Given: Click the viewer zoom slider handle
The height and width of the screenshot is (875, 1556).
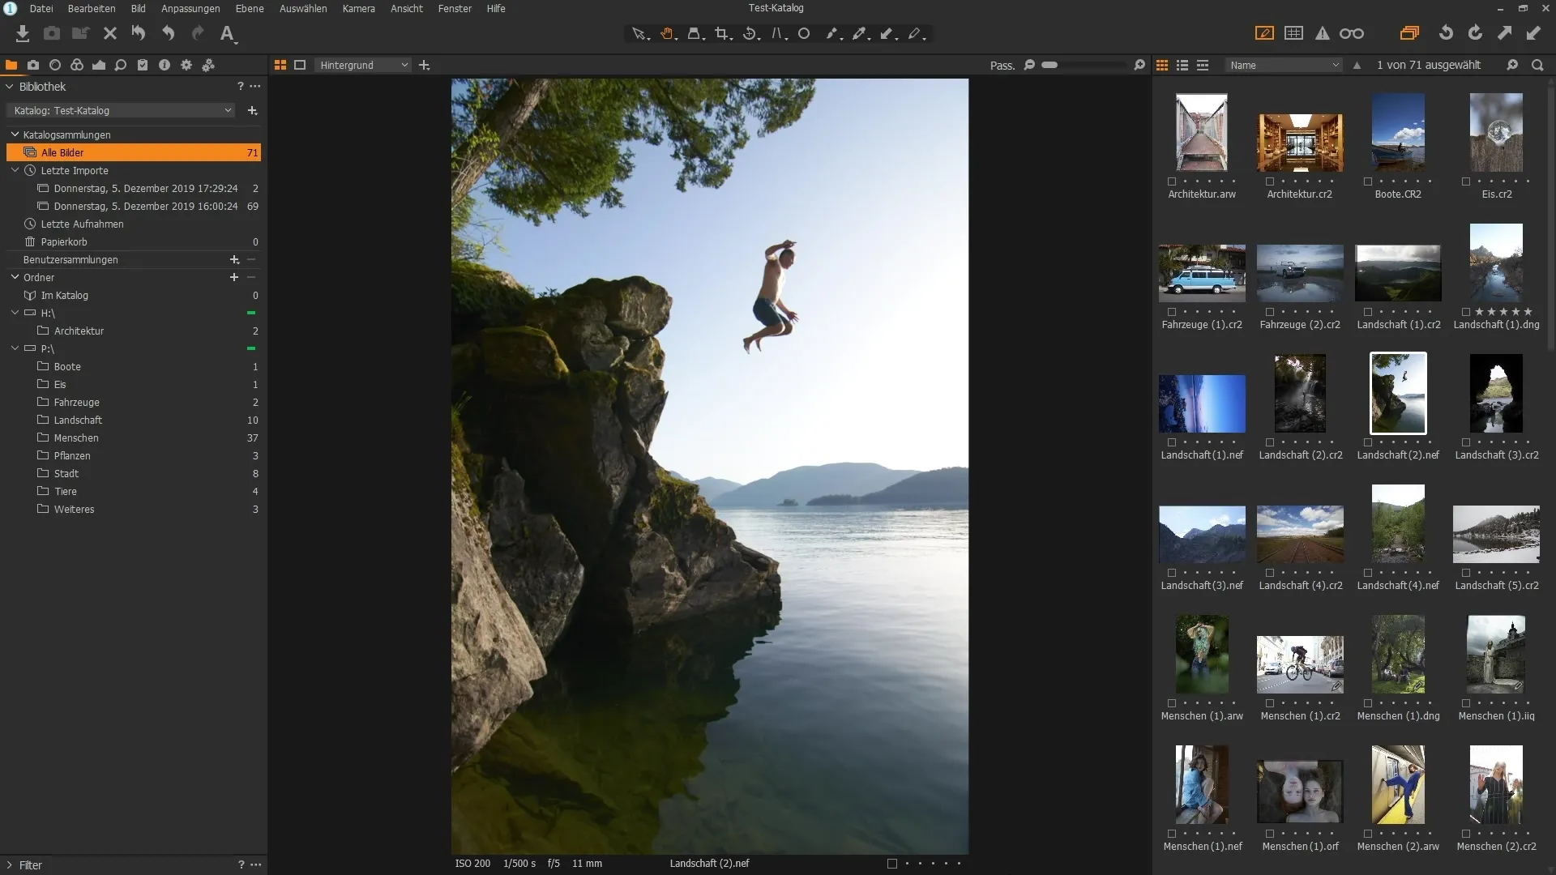Looking at the screenshot, I should coord(1049,65).
